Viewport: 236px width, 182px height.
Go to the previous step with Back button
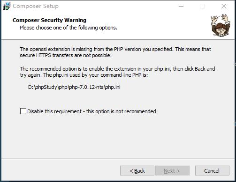(x=137, y=171)
